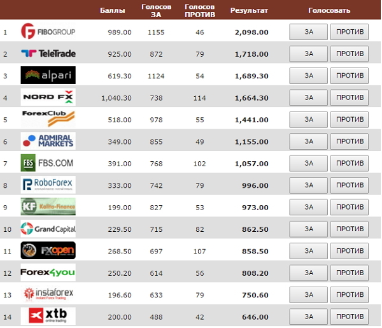Click the FXOpen logo

click(48, 250)
